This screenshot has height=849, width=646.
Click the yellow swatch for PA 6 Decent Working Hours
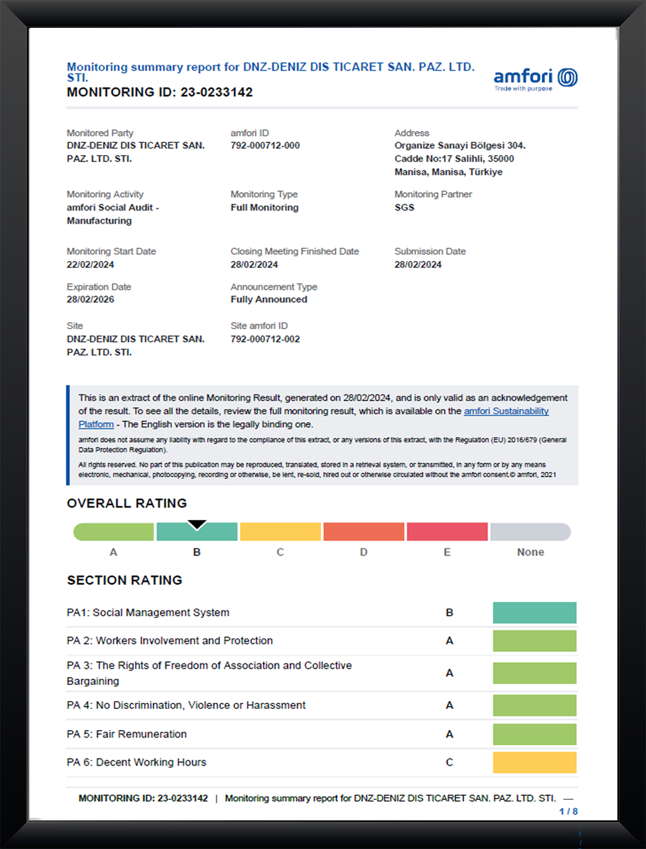click(x=534, y=762)
